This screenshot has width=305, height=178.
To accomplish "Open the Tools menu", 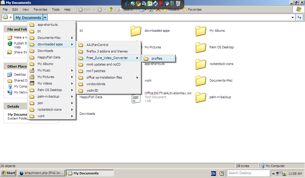I will point(56,9).
